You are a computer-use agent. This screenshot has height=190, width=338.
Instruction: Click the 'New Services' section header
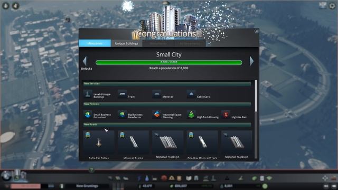[167, 83]
